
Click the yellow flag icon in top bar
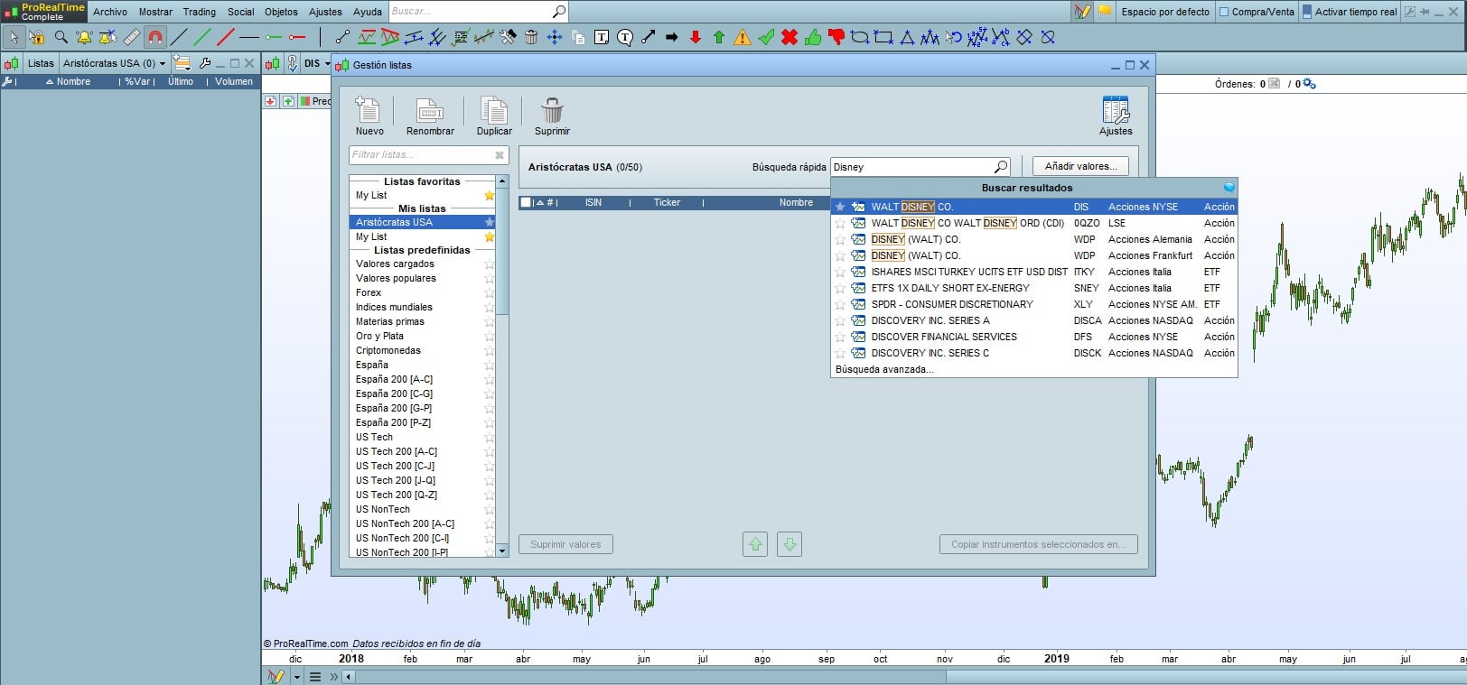tap(1104, 12)
